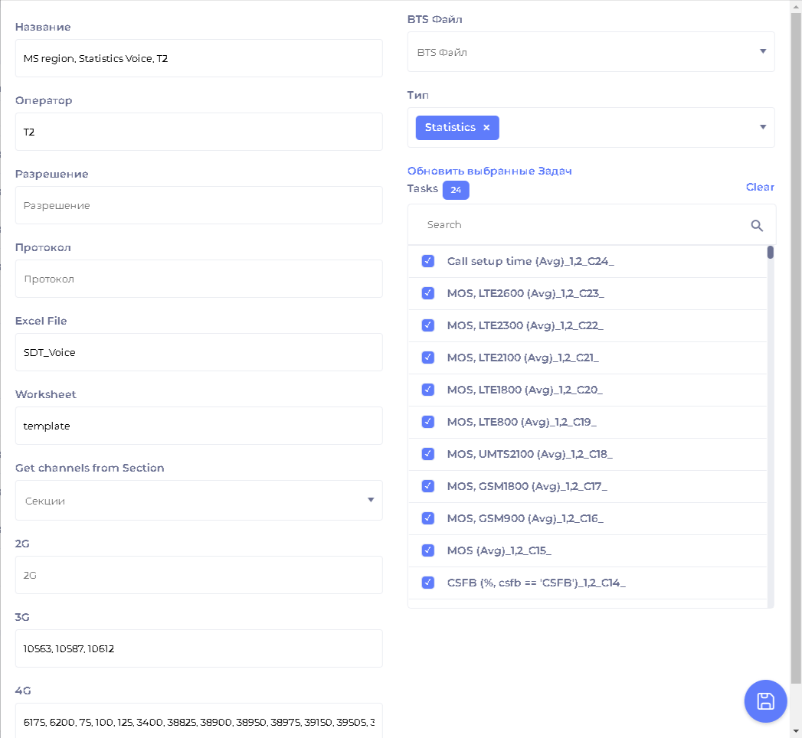Click the Tasks search field
This screenshot has height=738, width=802.
point(582,225)
